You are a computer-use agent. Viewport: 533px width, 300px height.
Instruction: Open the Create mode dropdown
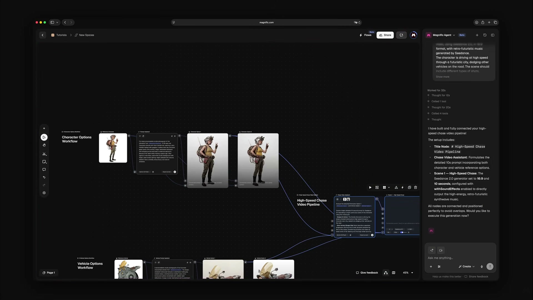[x=467, y=266]
